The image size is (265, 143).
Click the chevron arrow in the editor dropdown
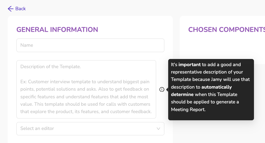point(158,128)
